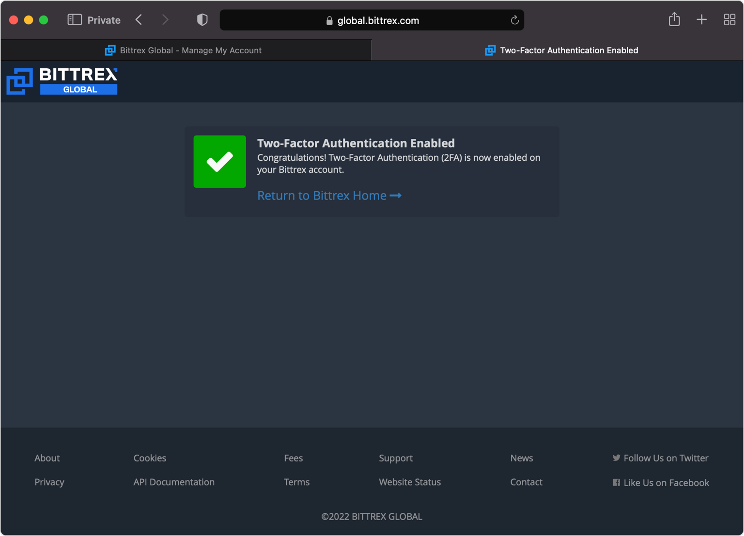
Task: Show the tab overview grid icon
Action: pos(729,19)
